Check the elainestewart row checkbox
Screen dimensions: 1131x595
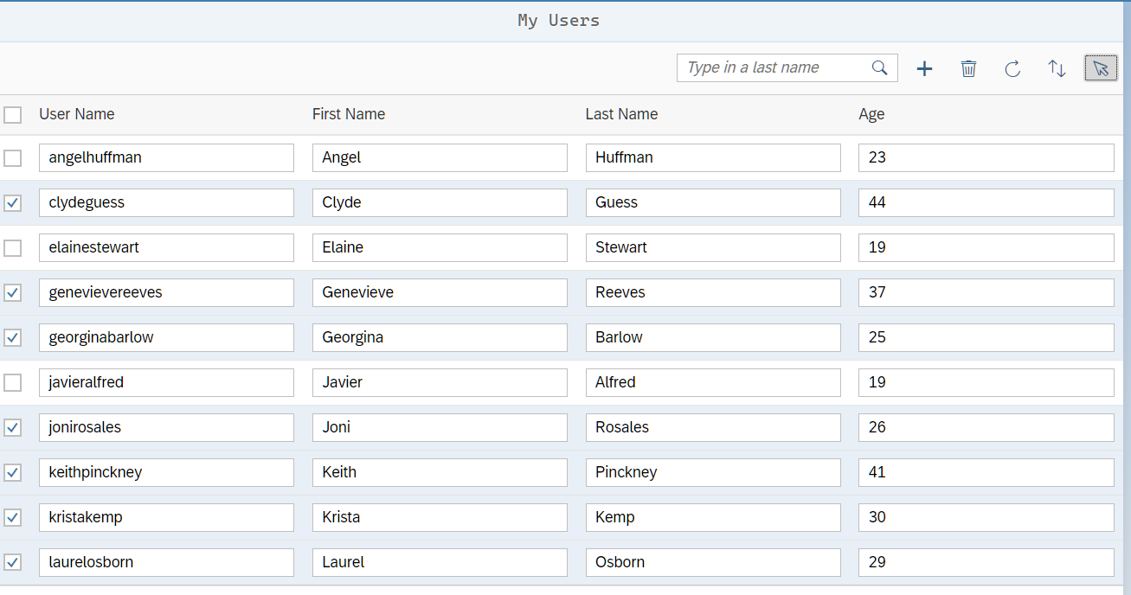(x=13, y=248)
